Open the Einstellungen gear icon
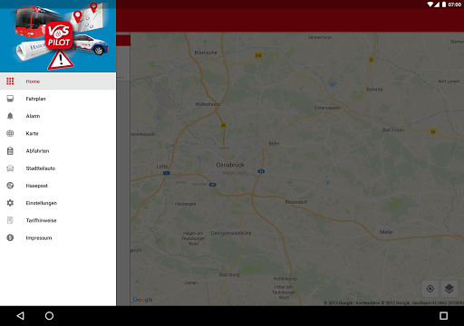The image size is (464, 326). tap(10, 203)
